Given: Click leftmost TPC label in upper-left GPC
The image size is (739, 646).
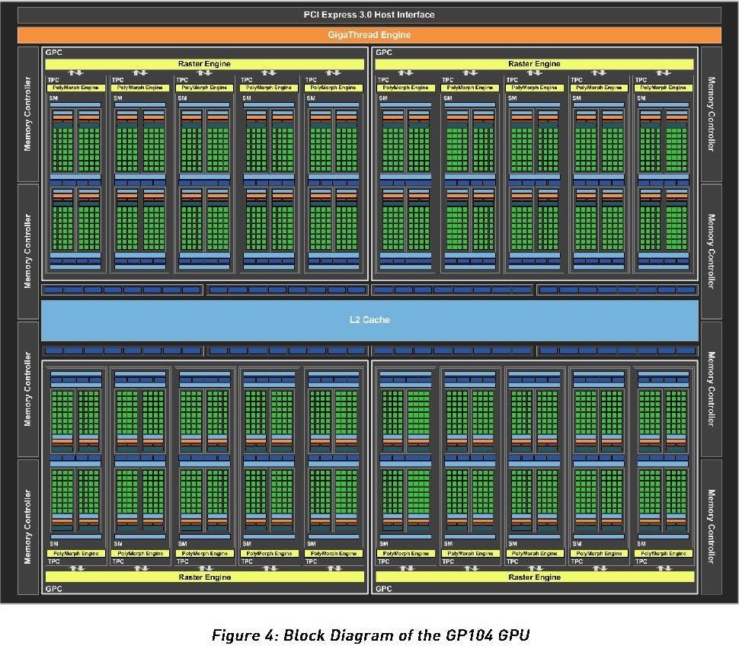Looking at the screenshot, I should click(x=53, y=80).
